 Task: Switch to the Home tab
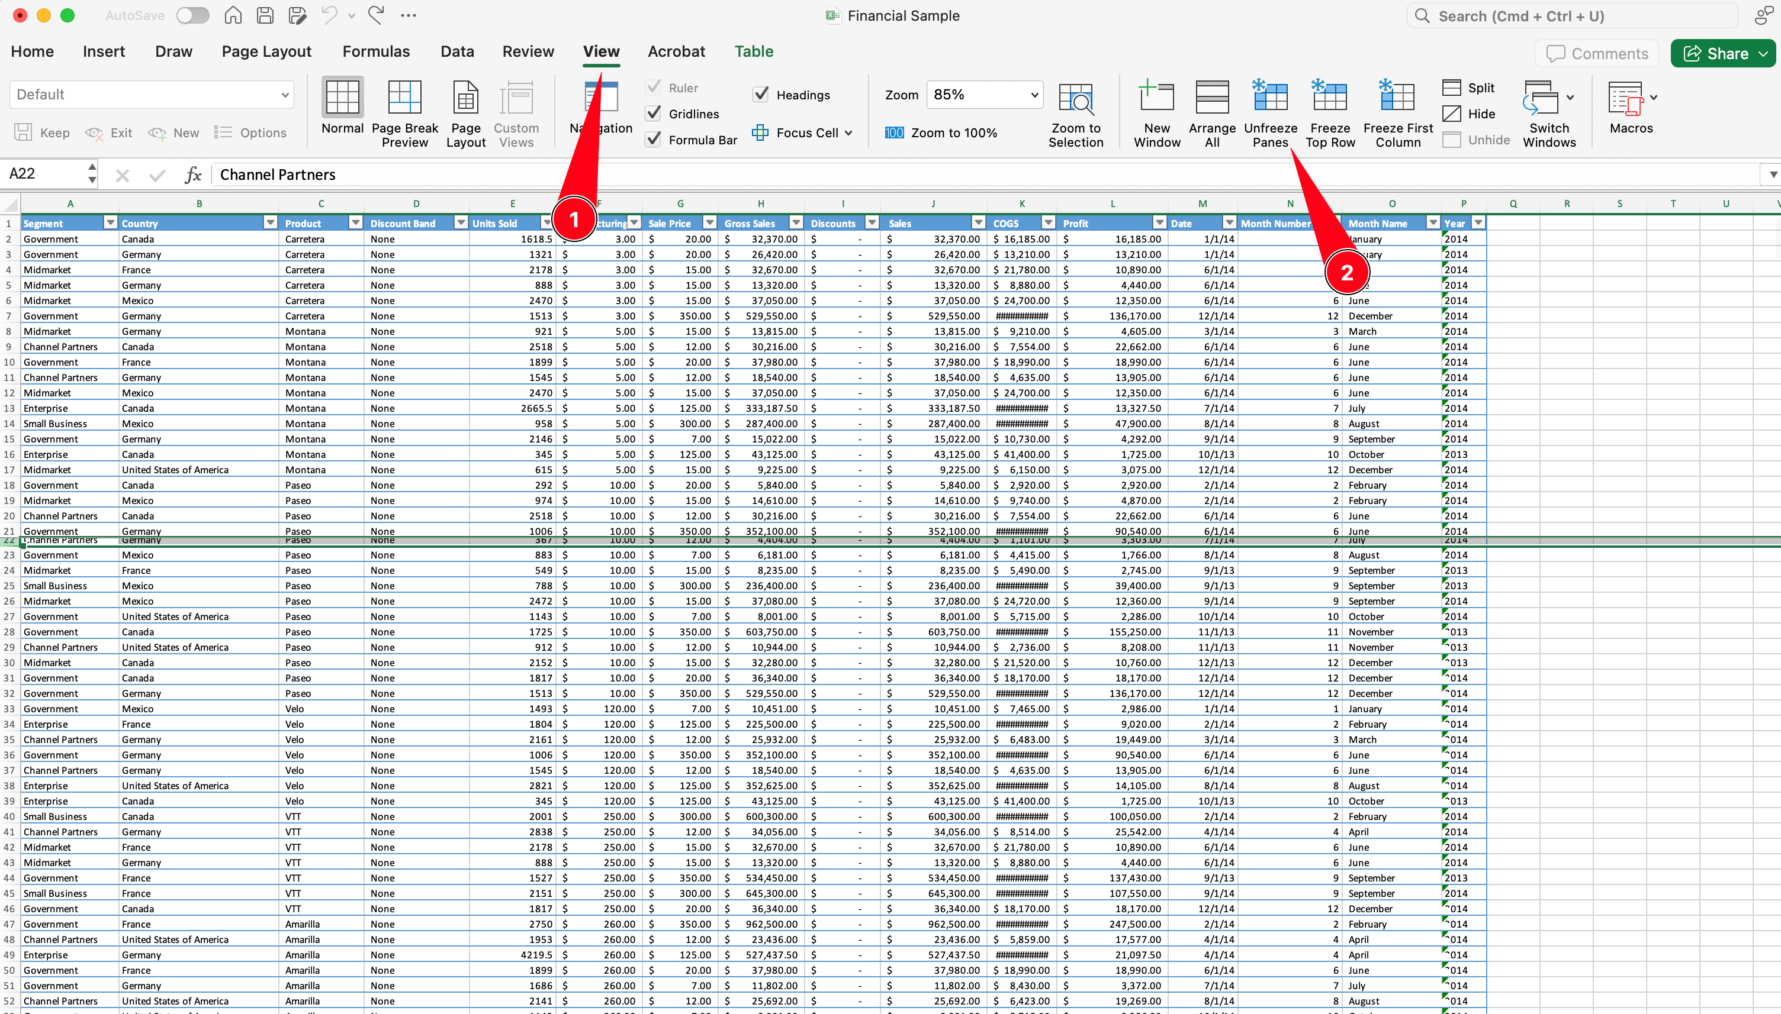point(32,51)
